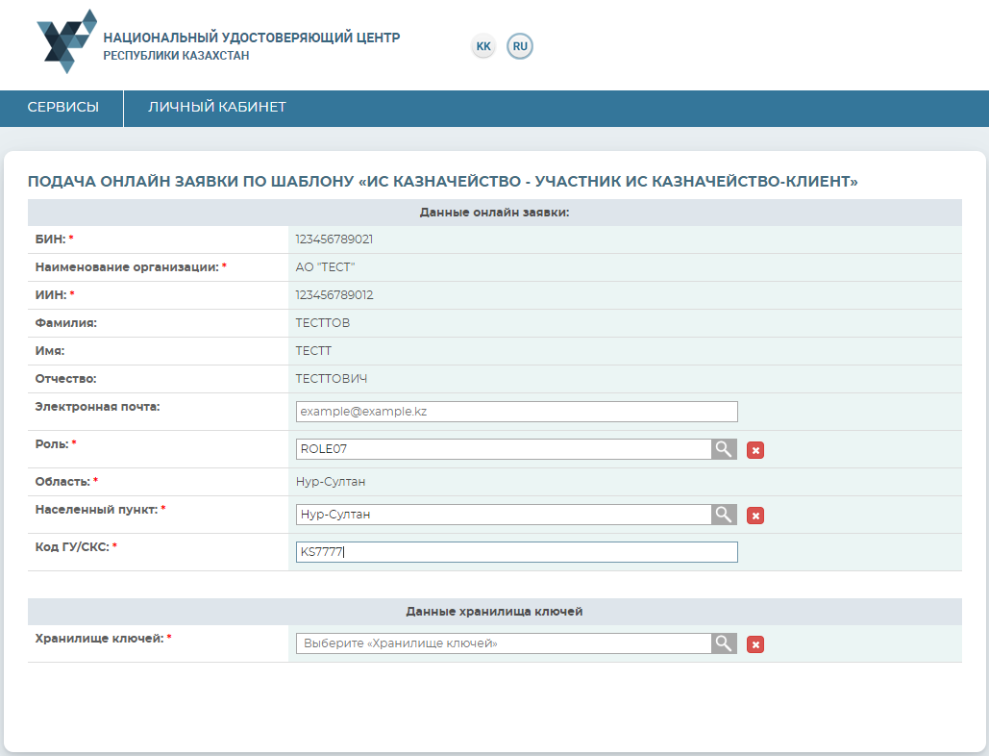The width and height of the screenshot is (989, 756).
Task: Click the ИИН value 123456789012
Action: point(334,295)
